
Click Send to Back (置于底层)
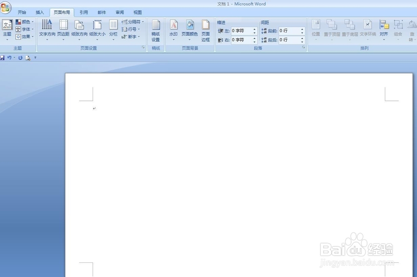tap(350, 29)
